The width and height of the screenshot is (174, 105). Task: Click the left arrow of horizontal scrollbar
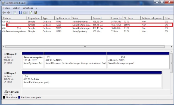[4, 47]
